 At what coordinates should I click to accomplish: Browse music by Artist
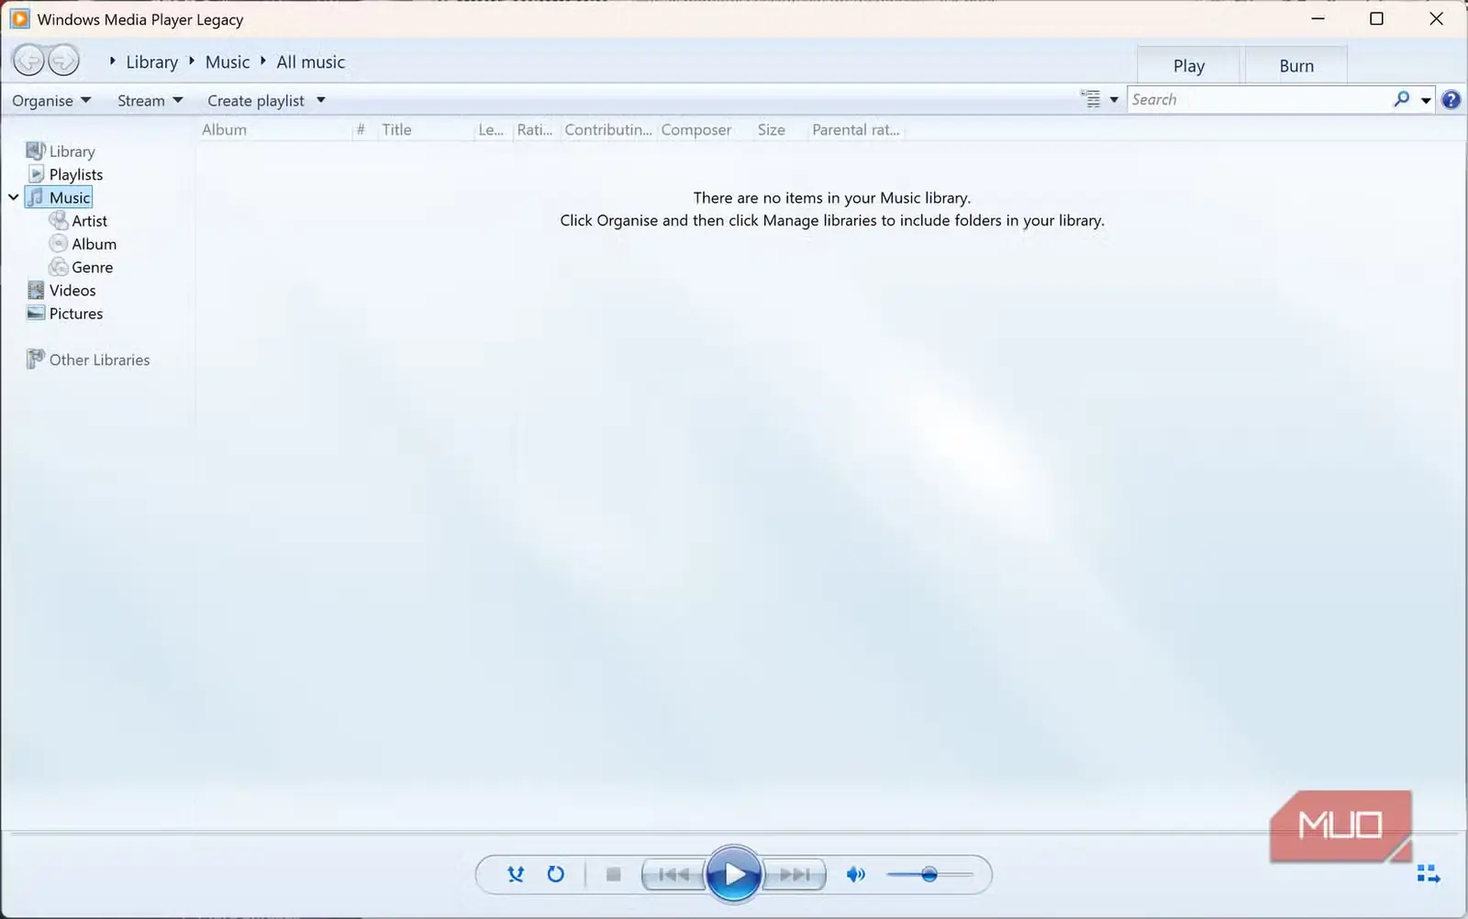(78, 221)
